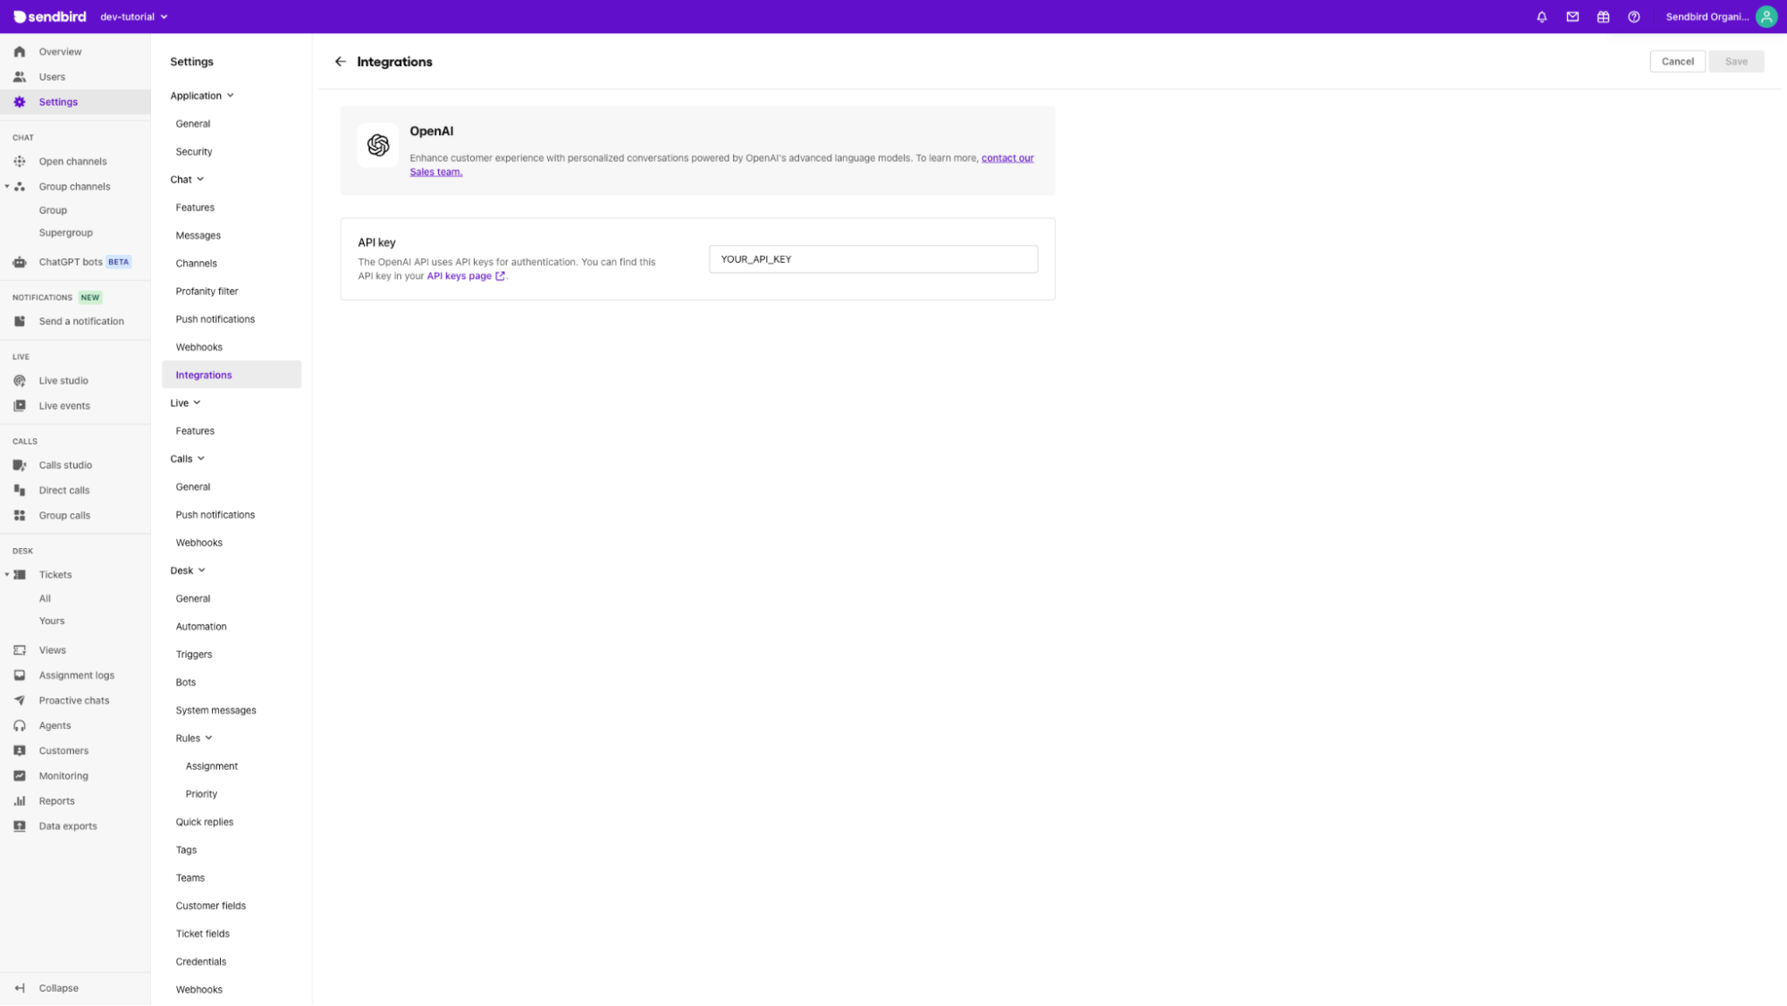
Task: Click the Settings gear icon in sidebar
Action: (x=20, y=102)
